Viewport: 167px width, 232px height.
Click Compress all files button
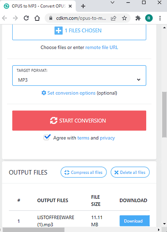[83, 172]
